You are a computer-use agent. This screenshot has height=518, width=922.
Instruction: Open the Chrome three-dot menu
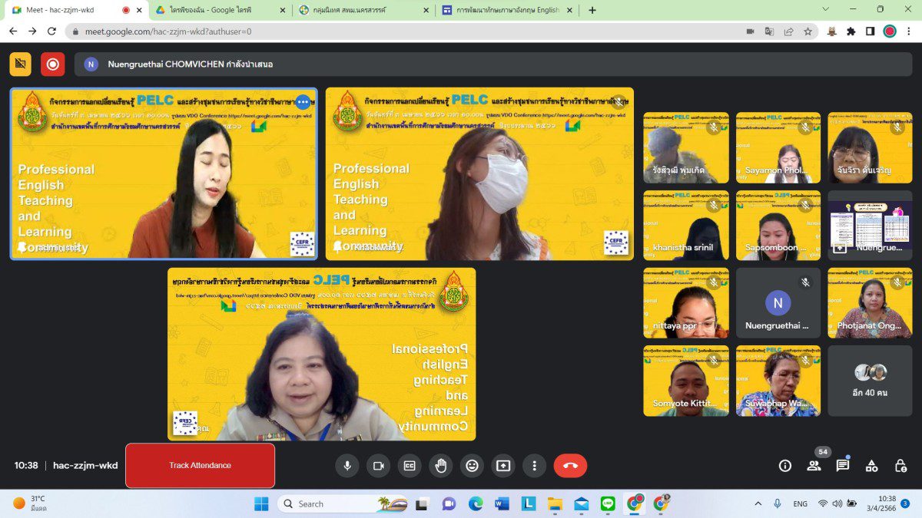909,31
